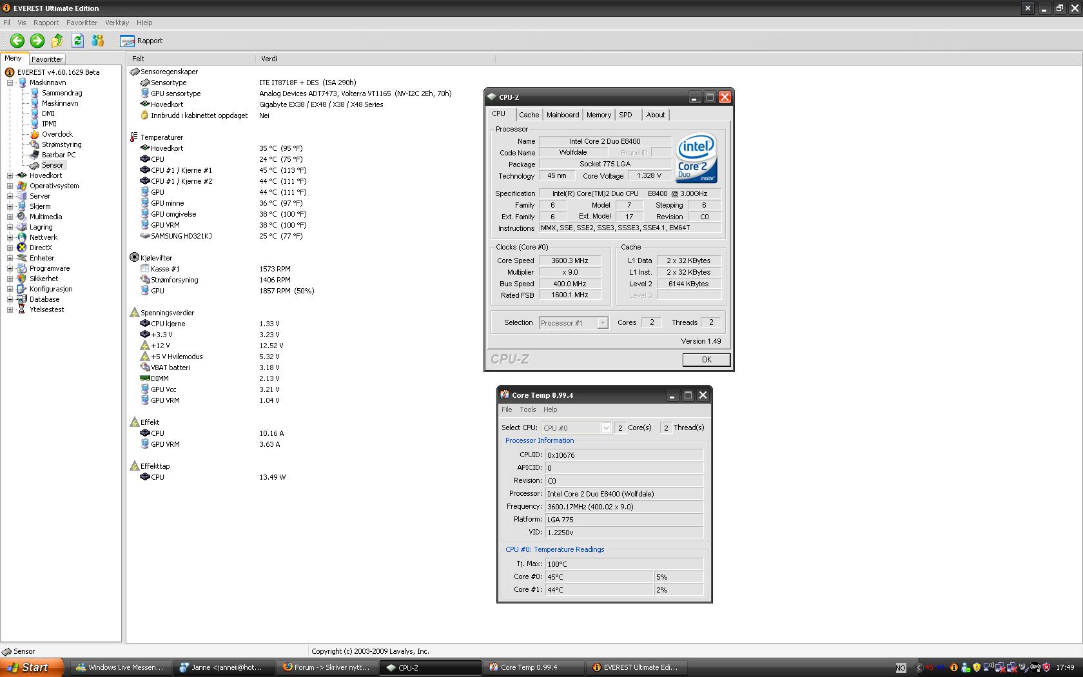Select Sammendrag in the tree

[62, 93]
